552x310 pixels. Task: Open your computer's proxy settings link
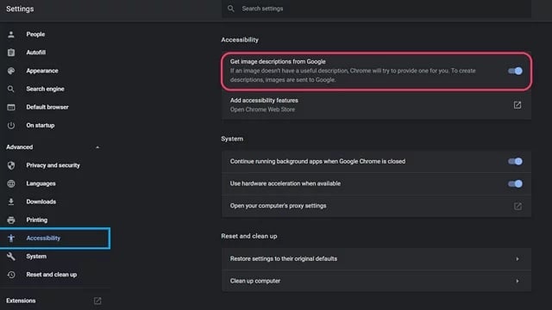[376, 206]
